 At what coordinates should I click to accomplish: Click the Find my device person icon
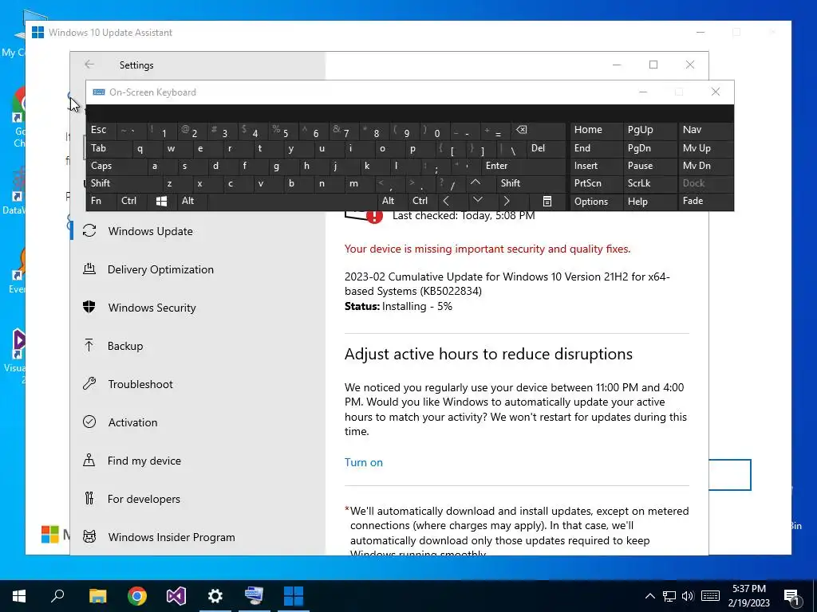click(x=89, y=460)
